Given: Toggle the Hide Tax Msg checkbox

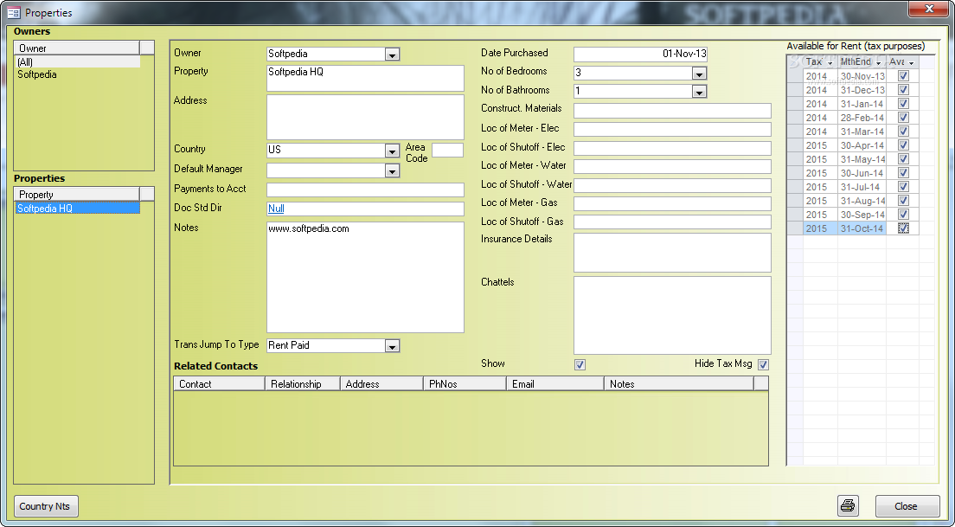Looking at the screenshot, I should pyautogui.click(x=763, y=364).
